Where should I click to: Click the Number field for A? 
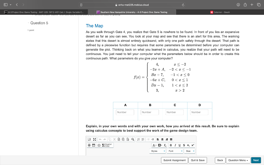pyautogui.click(x=125, y=112)
